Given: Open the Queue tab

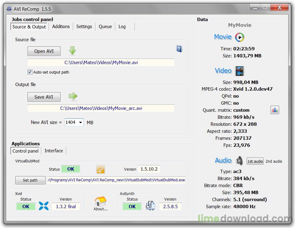Looking at the screenshot, I should pyautogui.click(x=105, y=27).
